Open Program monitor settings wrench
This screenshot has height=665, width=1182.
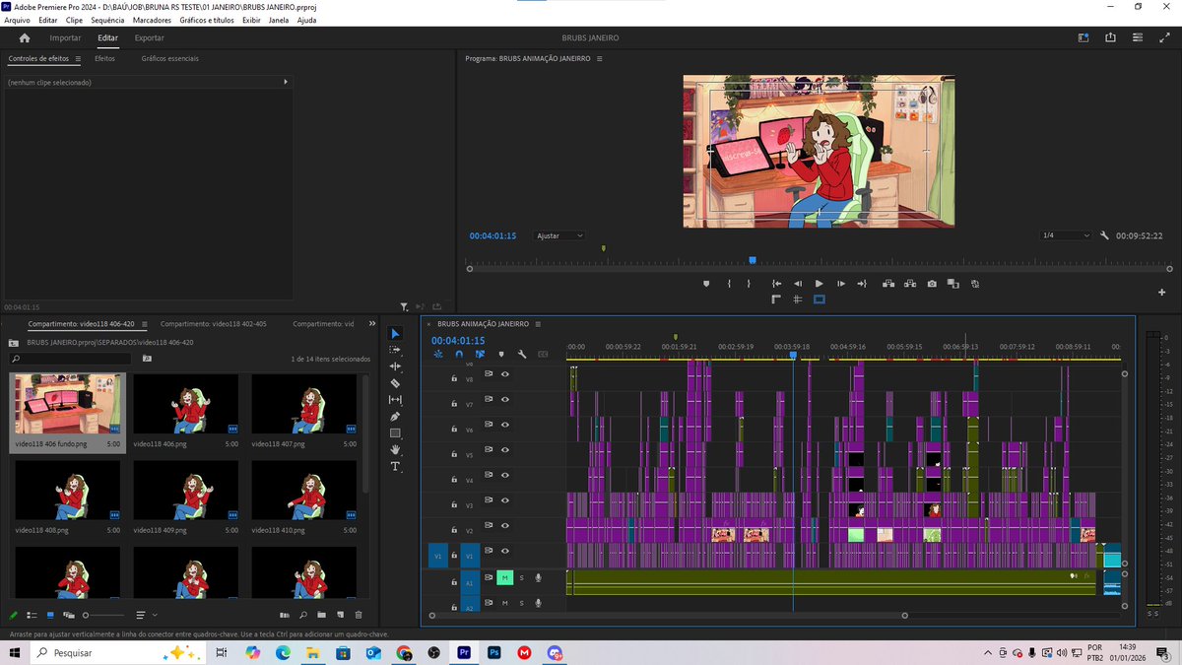pyautogui.click(x=1105, y=235)
